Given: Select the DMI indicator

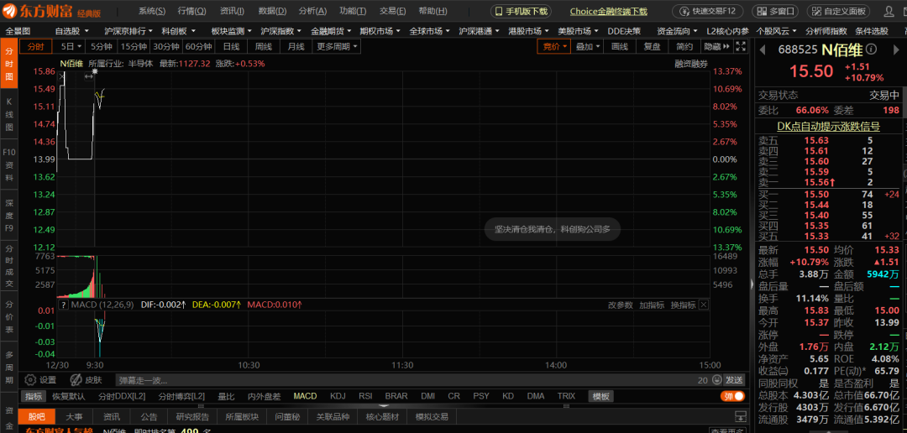Looking at the screenshot, I should pyautogui.click(x=428, y=396).
